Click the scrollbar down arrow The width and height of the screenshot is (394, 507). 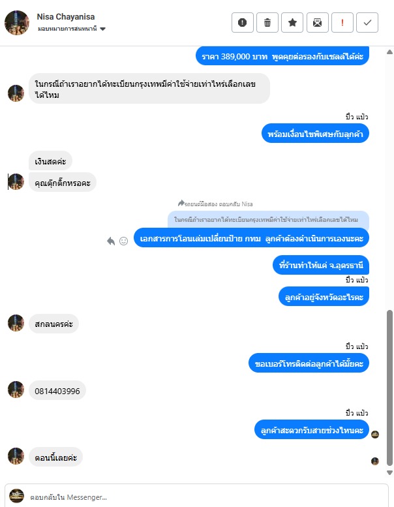[390, 472]
